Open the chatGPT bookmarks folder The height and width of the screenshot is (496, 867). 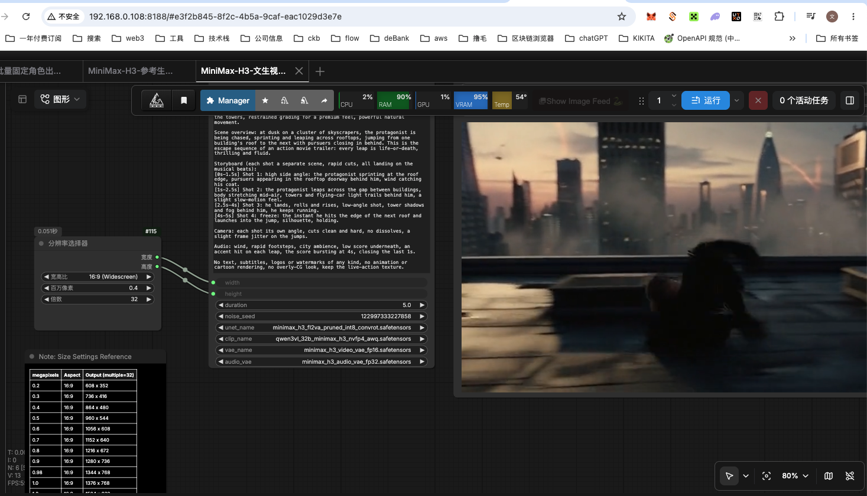[x=586, y=38]
